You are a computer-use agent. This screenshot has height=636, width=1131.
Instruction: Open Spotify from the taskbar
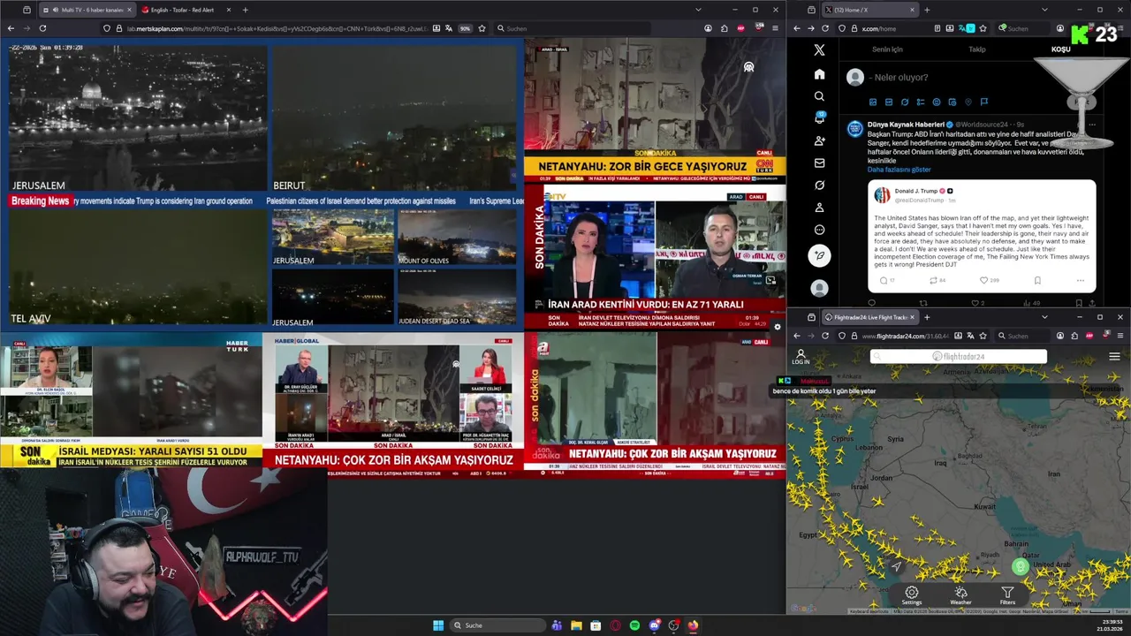tap(634, 625)
